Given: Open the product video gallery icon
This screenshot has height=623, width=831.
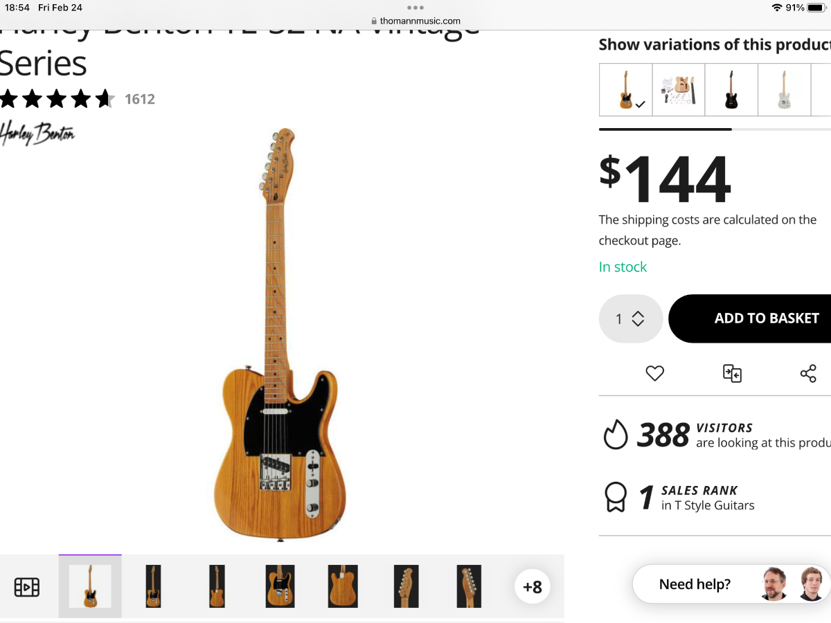Looking at the screenshot, I should (27, 587).
